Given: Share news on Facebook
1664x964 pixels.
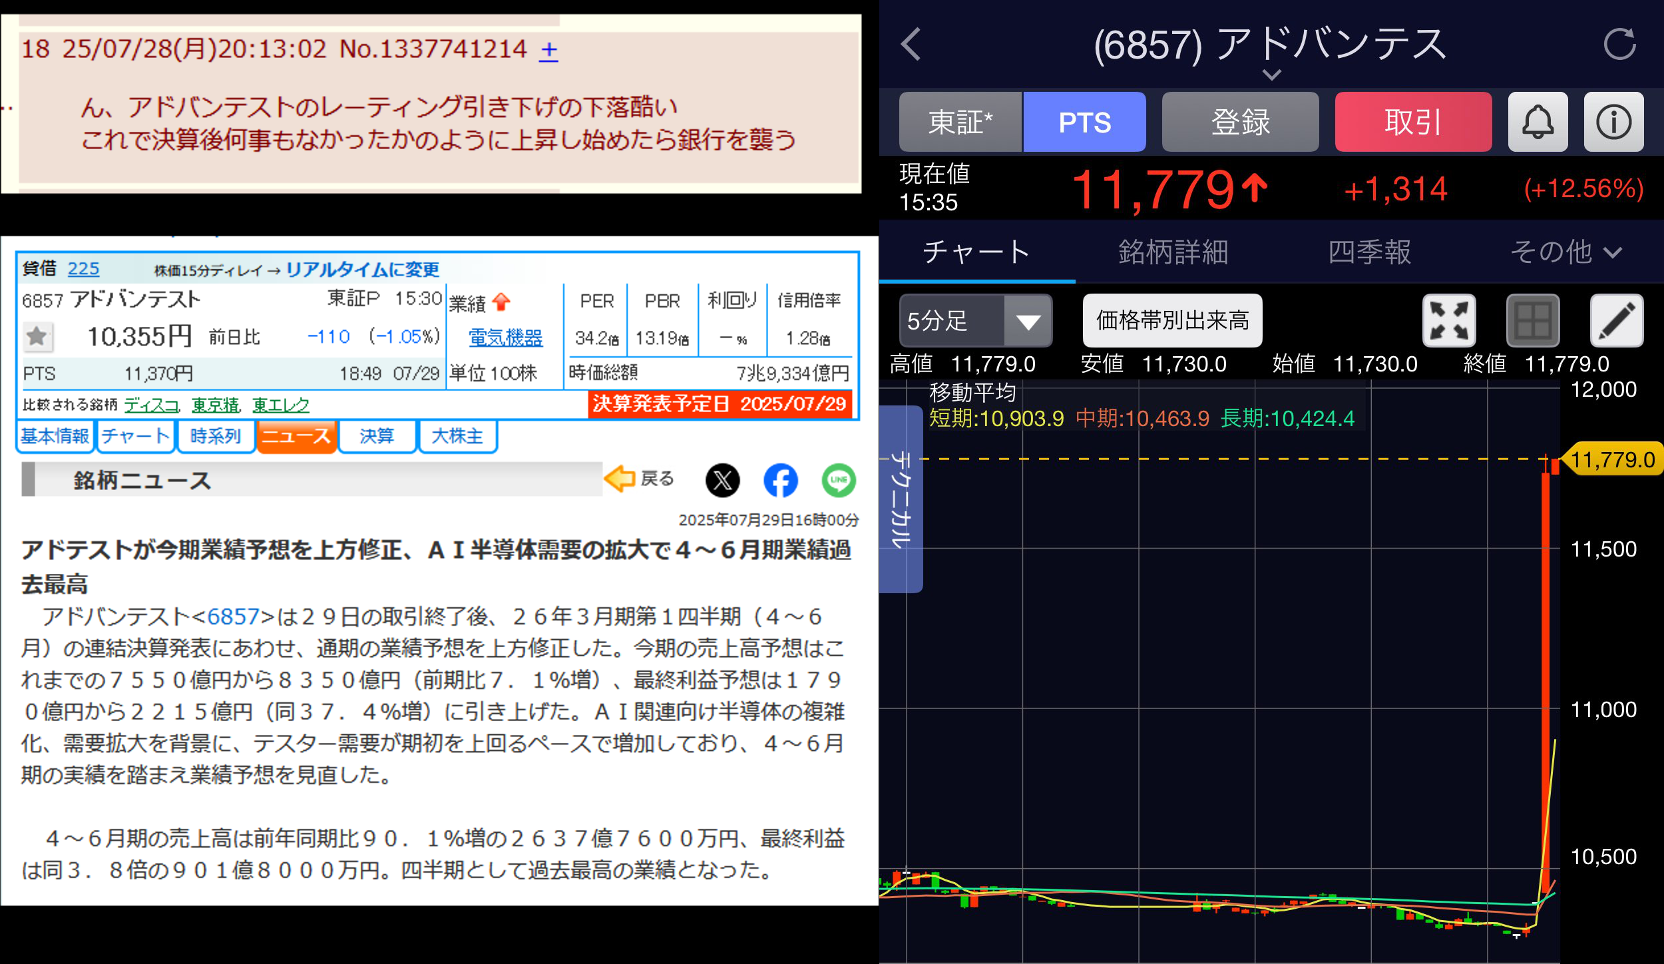Looking at the screenshot, I should (x=780, y=479).
